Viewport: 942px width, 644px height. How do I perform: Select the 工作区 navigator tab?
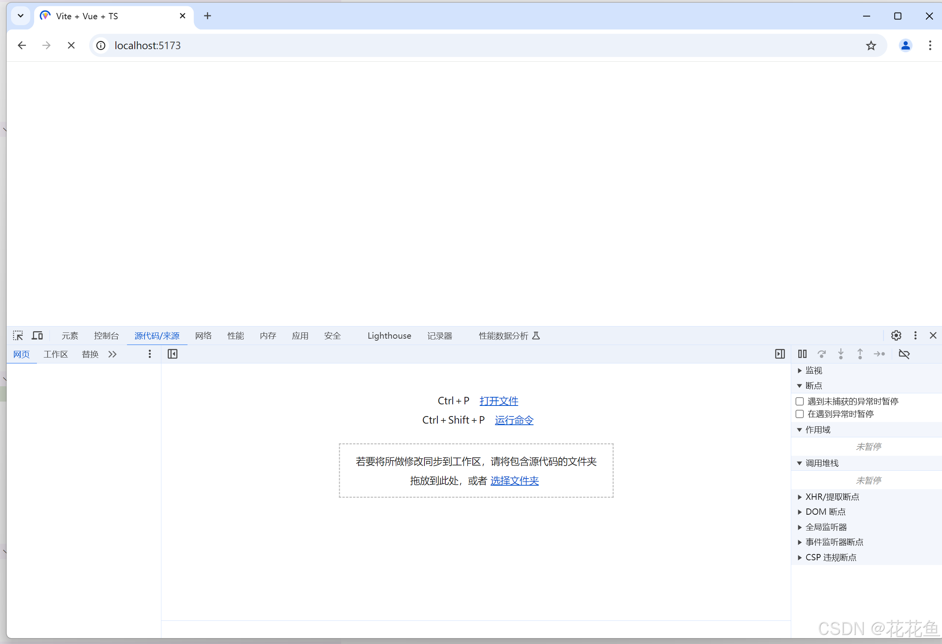coord(55,354)
